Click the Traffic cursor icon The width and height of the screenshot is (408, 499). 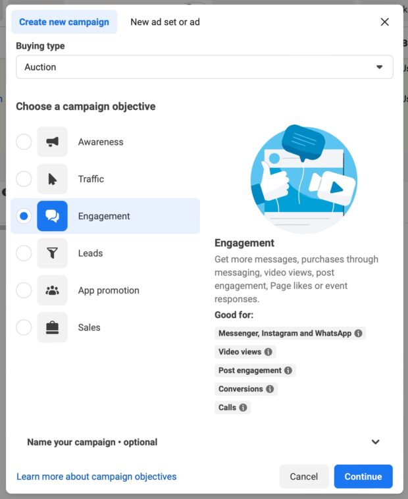pos(52,179)
